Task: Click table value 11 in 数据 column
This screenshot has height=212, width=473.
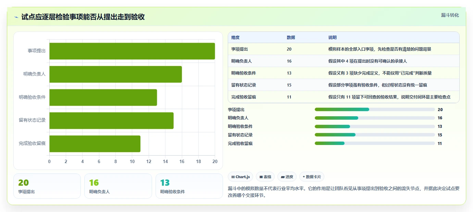Action: 289,97
